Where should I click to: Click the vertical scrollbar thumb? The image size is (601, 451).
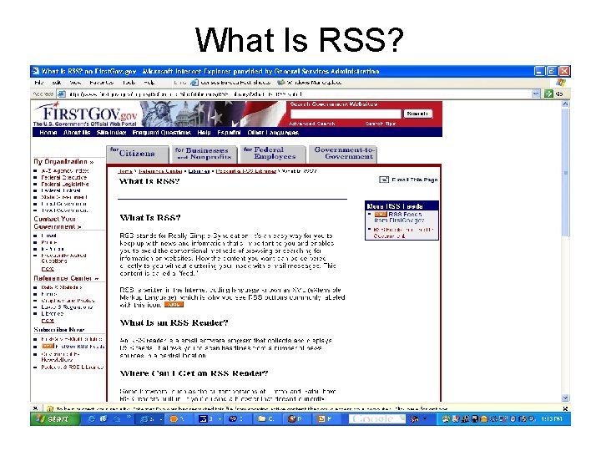pos(565,173)
